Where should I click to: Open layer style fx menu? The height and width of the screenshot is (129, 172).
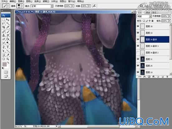145,77
